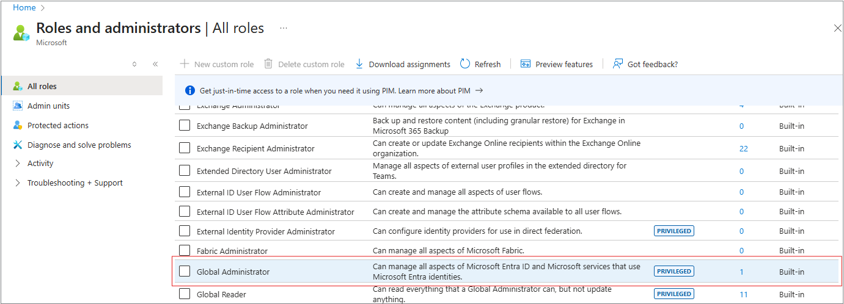Click Diagnose and solve problems wrench icon
The height and width of the screenshot is (304, 844).
click(x=17, y=145)
